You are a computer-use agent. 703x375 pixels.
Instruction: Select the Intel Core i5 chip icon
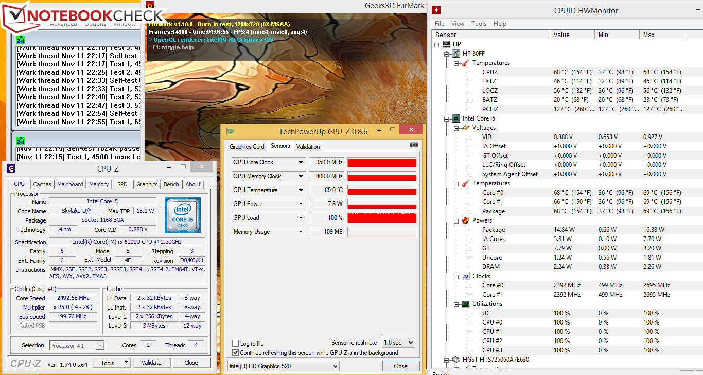[x=455, y=118]
